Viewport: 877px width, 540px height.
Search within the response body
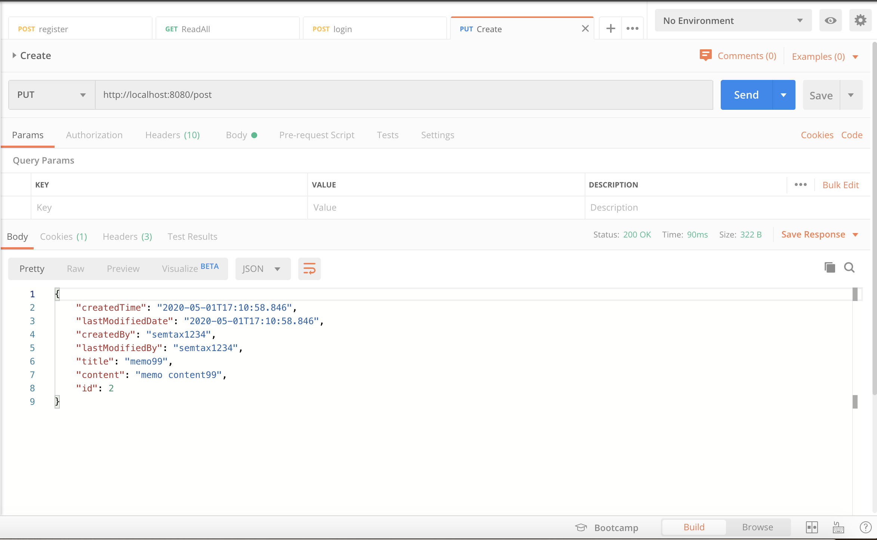click(849, 267)
